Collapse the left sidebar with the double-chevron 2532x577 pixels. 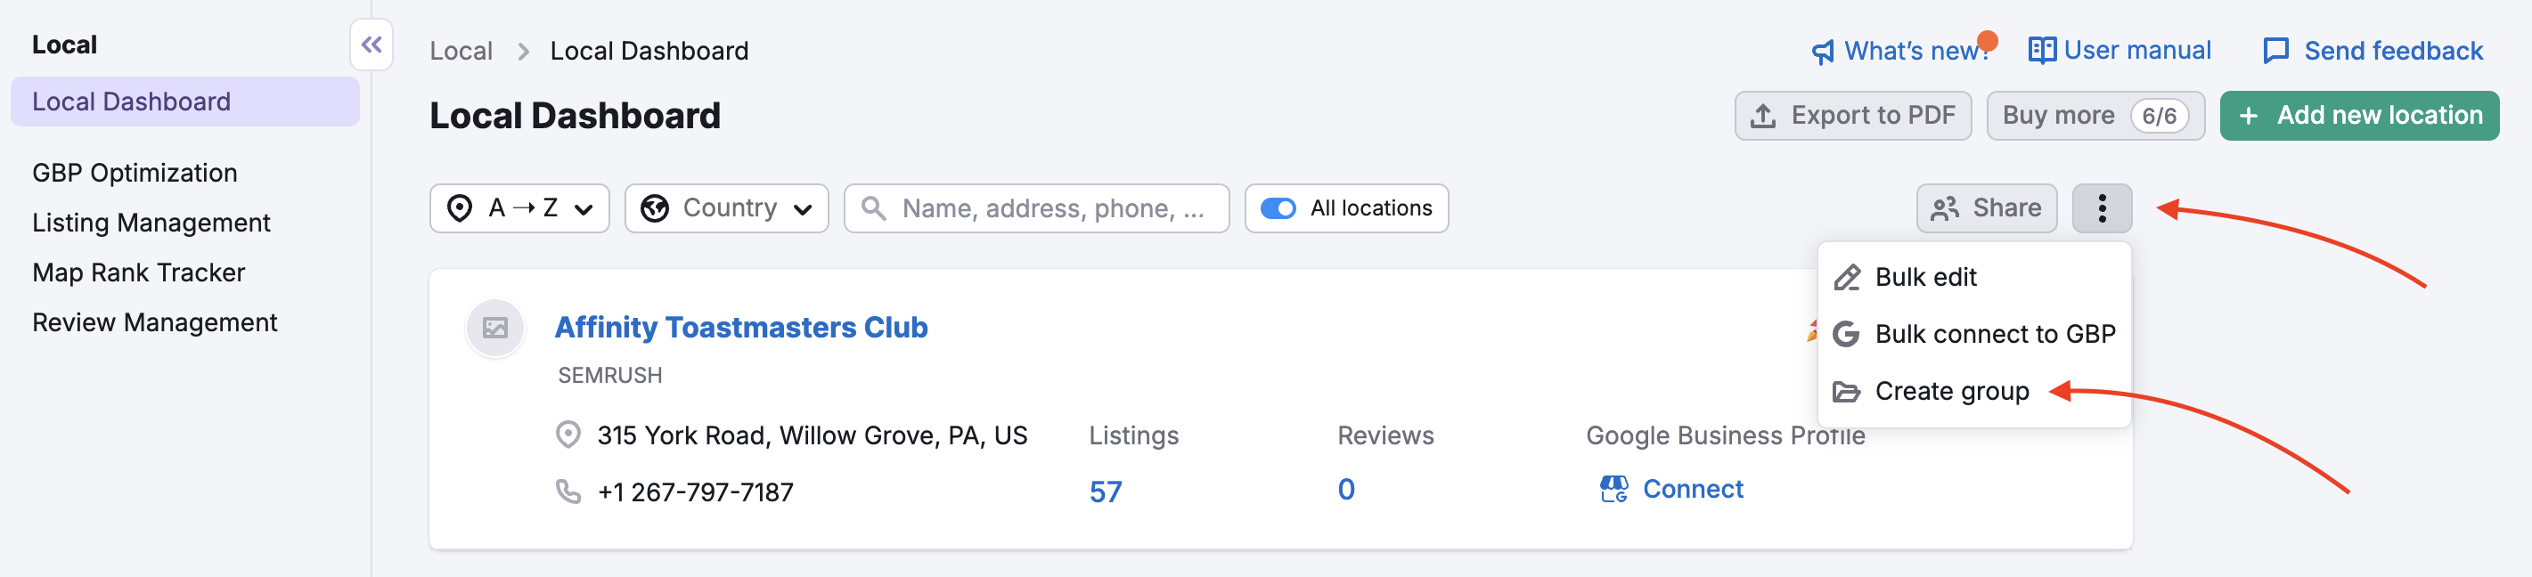click(372, 45)
